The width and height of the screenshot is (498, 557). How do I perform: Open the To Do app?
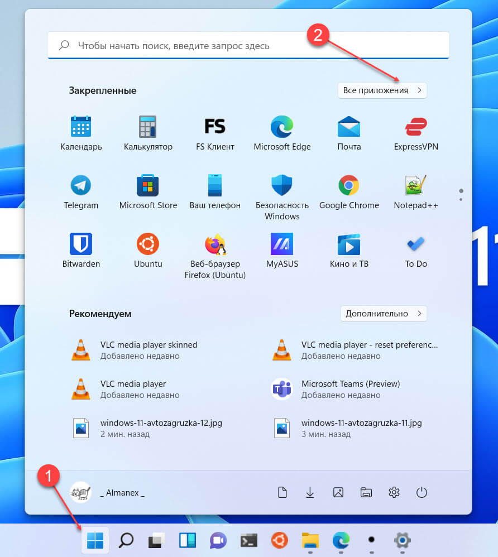(x=416, y=251)
